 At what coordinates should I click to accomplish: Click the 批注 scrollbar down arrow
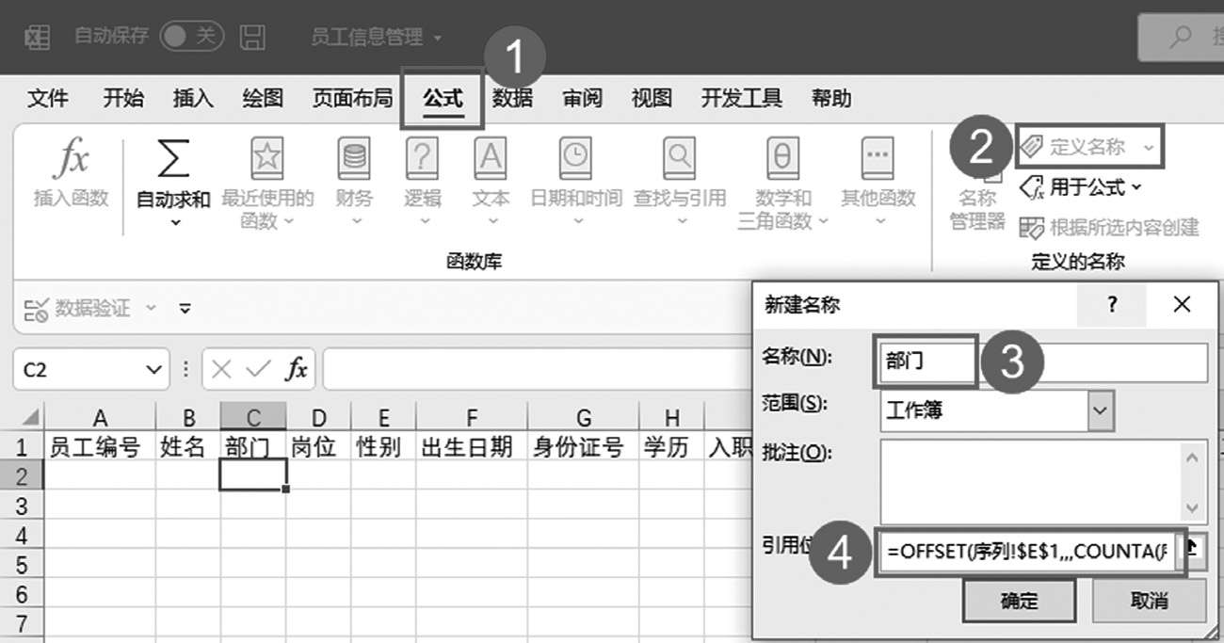(x=1194, y=507)
